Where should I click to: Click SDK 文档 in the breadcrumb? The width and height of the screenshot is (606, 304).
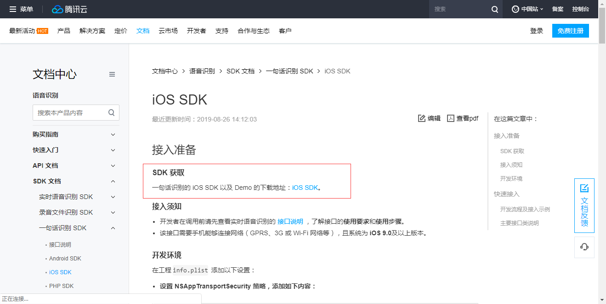pos(240,71)
